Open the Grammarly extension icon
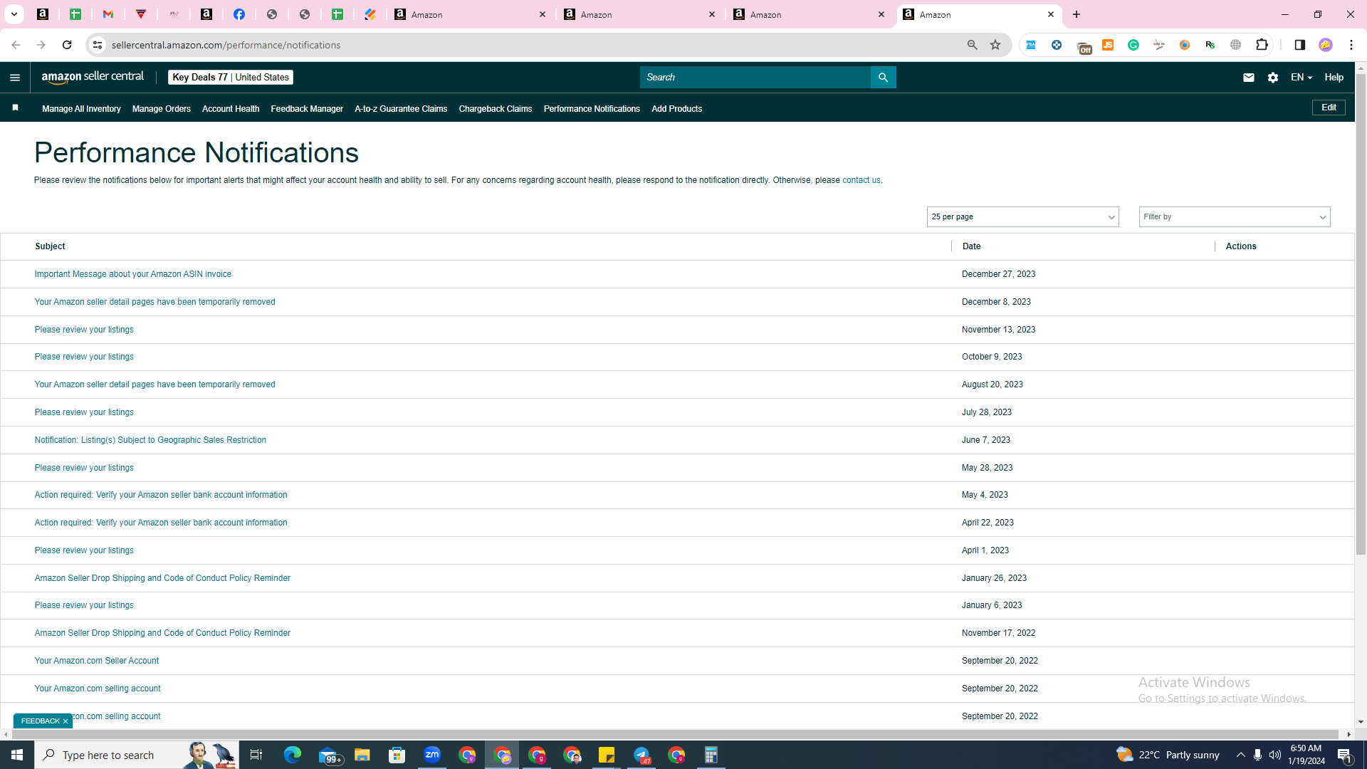Image resolution: width=1367 pixels, height=769 pixels. tap(1133, 45)
